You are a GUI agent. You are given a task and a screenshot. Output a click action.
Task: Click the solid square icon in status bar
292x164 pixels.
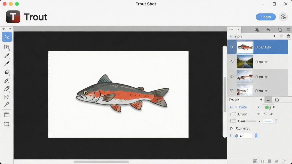click(x=269, y=161)
